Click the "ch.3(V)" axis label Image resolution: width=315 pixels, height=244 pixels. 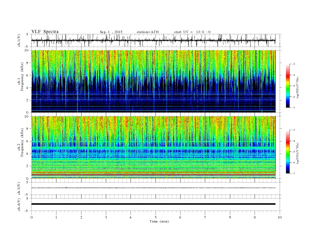pyautogui.click(x=19, y=189)
